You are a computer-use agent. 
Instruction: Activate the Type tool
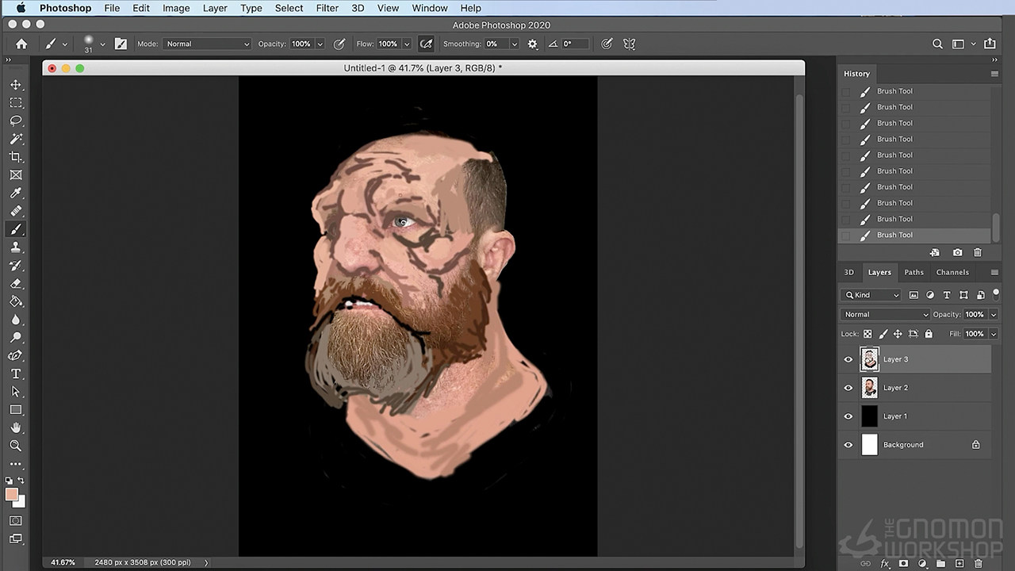(15, 374)
